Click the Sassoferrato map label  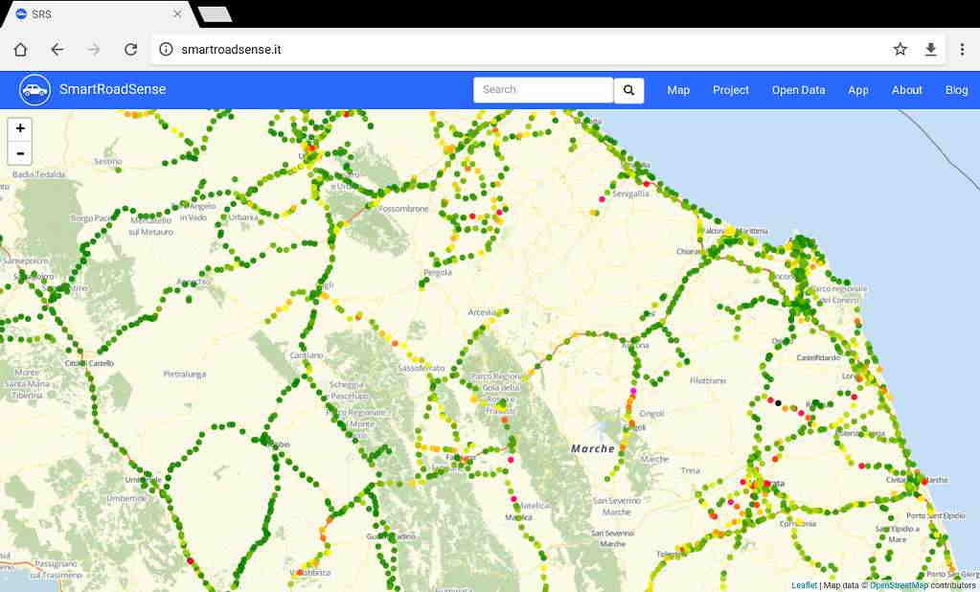(422, 368)
